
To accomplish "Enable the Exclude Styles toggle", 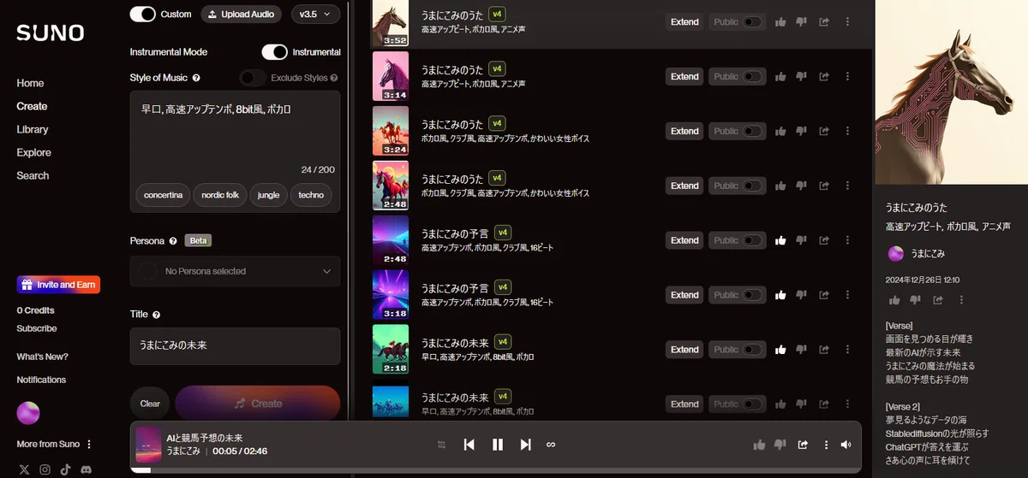I will [253, 78].
